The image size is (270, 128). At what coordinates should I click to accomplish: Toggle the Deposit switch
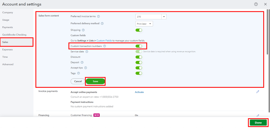(139, 62)
